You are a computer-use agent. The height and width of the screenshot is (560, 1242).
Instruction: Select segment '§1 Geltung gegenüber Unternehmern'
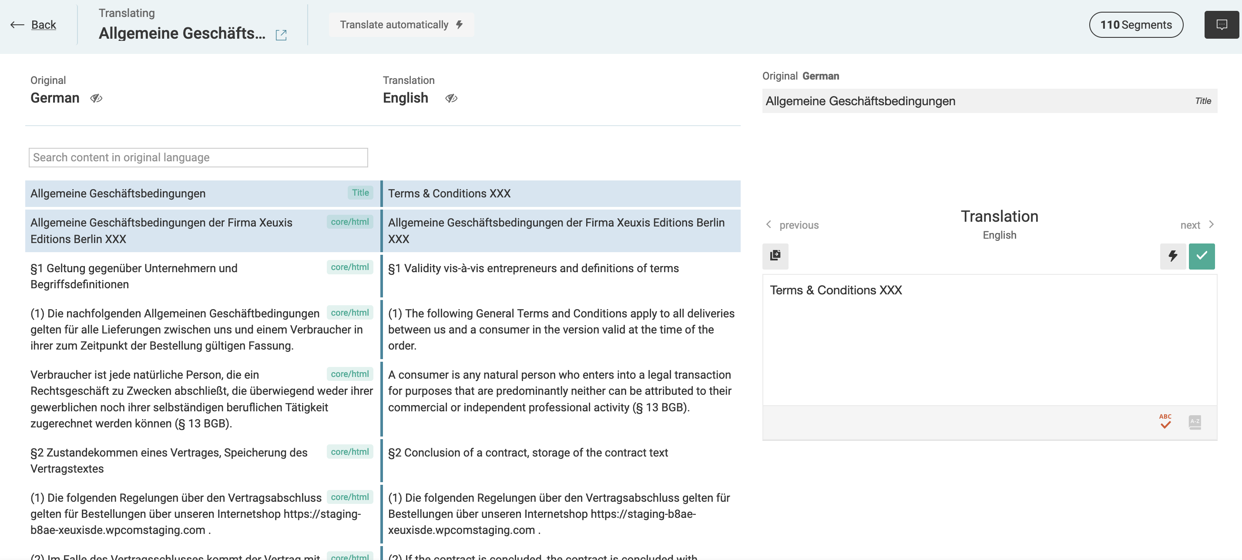[x=201, y=277]
